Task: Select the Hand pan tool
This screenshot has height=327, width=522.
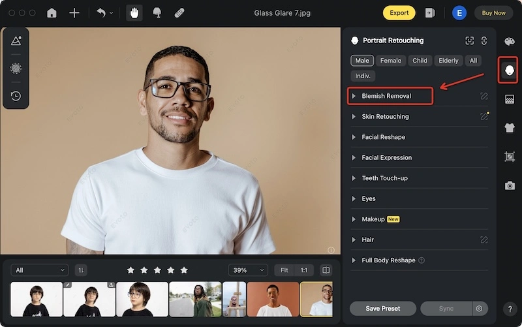Action: pos(134,13)
